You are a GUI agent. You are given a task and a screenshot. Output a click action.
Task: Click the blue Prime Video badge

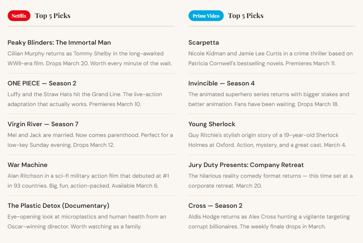point(206,16)
